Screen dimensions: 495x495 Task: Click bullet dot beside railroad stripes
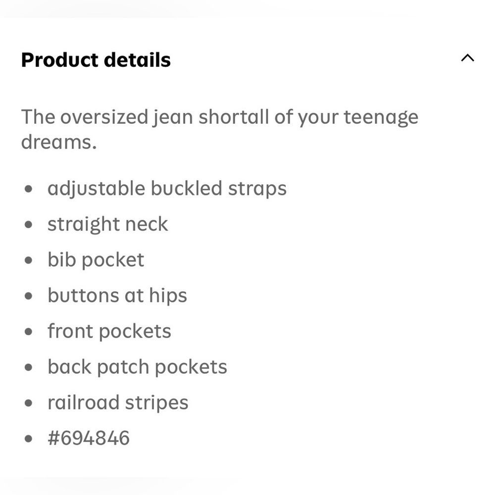point(28,403)
